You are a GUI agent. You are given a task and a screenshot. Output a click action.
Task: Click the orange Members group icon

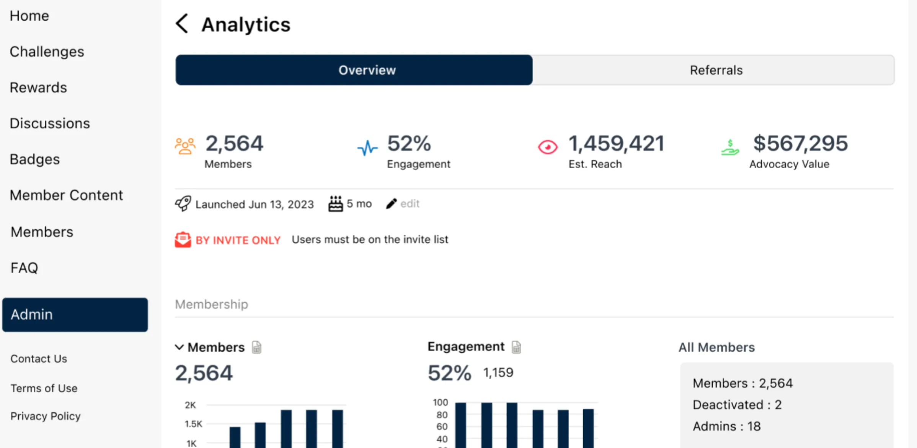click(x=185, y=146)
